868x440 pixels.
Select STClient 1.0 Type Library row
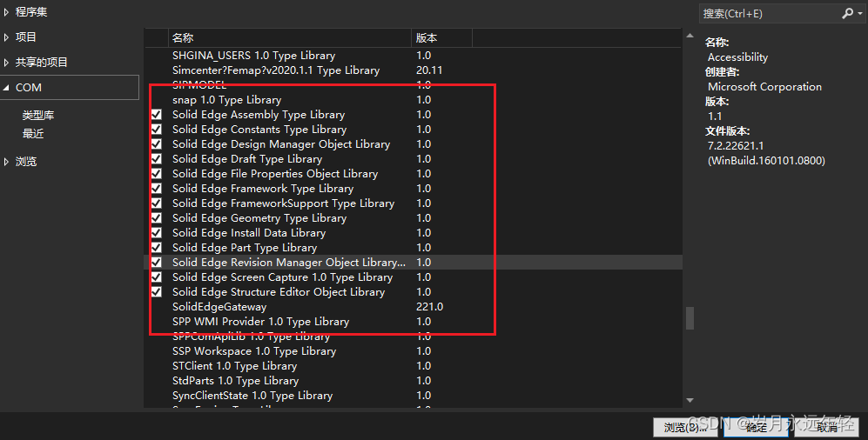point(413,366)
